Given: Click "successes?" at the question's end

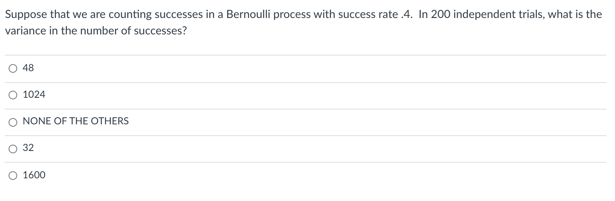Looking at the screenshot, I should pos(160,31).
